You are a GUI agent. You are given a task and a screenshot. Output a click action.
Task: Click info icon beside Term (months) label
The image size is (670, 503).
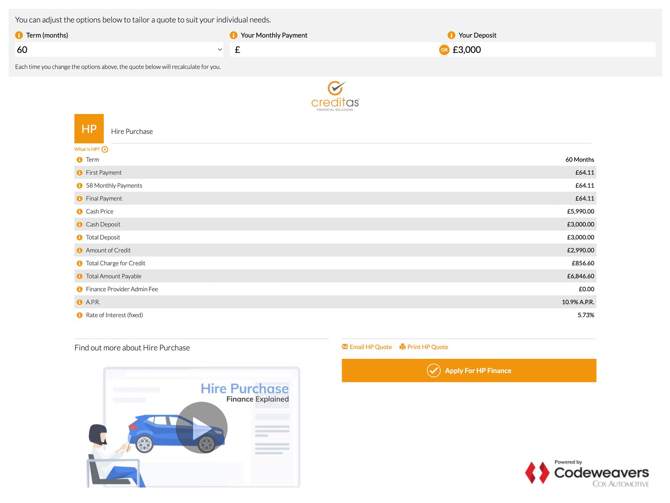[19, 35]
